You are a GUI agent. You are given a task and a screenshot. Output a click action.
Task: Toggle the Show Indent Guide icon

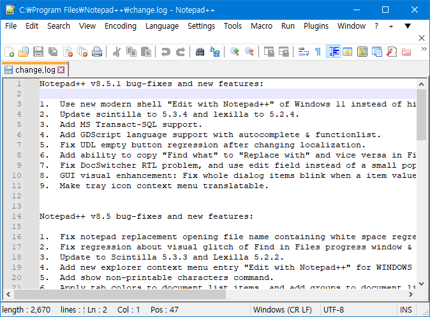[x=333, y=52]
